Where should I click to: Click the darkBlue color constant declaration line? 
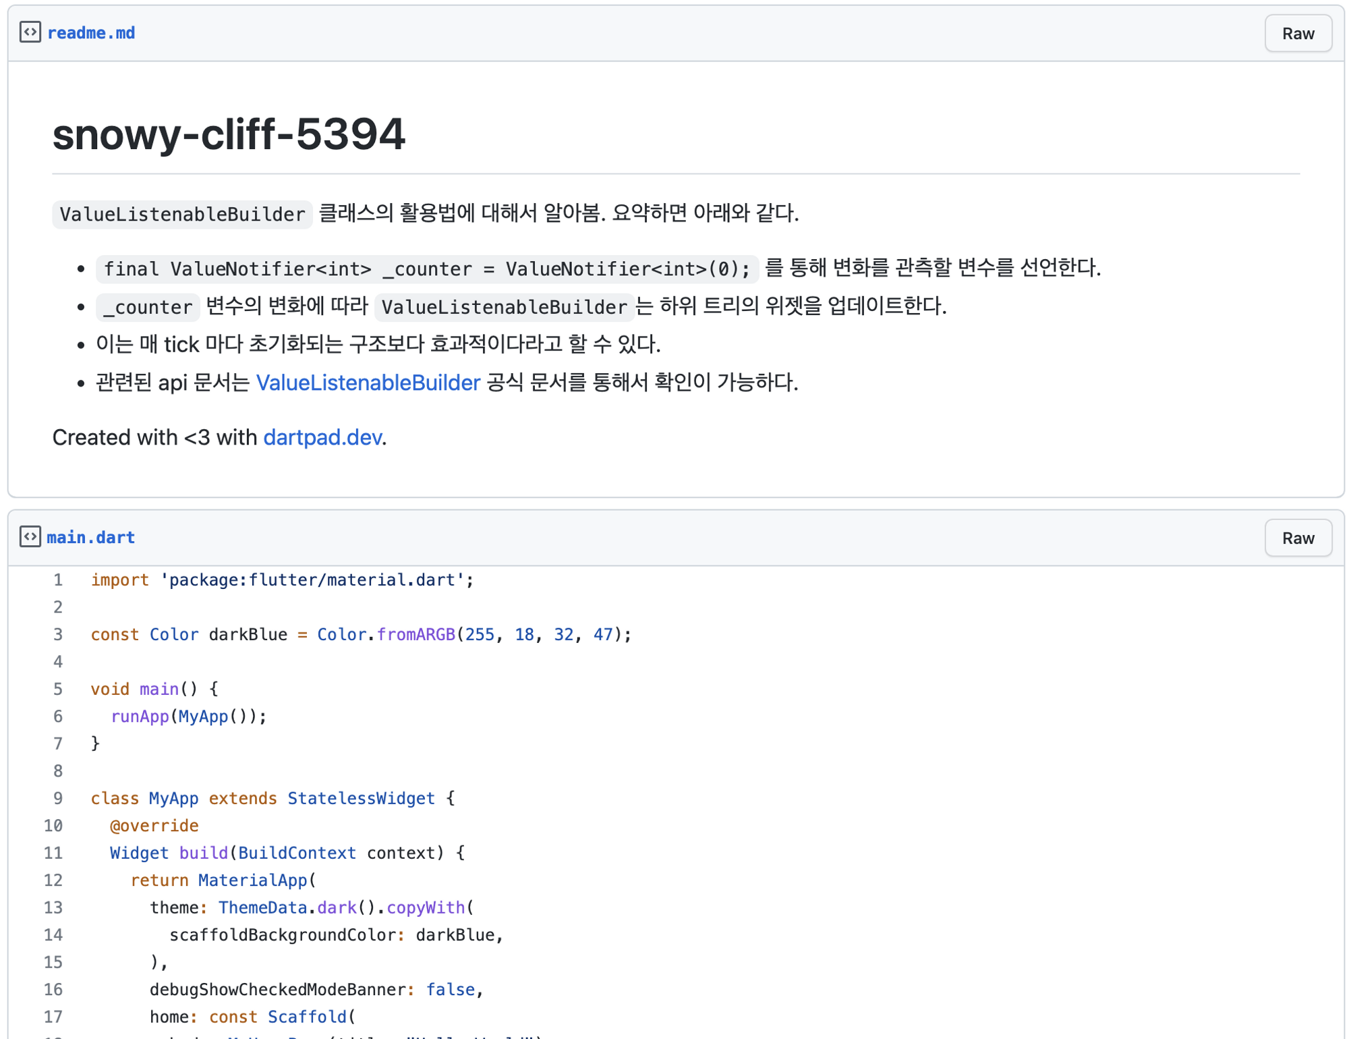[x=361, y=635]
